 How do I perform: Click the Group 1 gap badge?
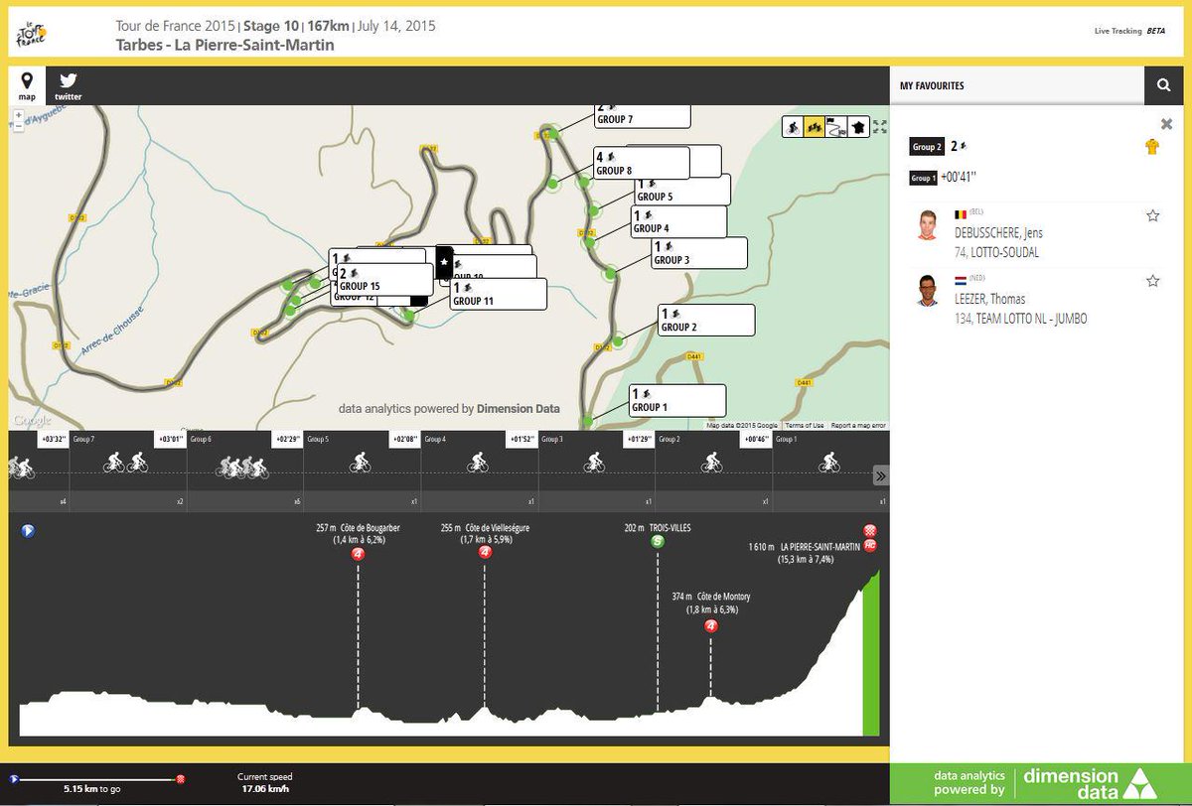(x=924, y=178)
